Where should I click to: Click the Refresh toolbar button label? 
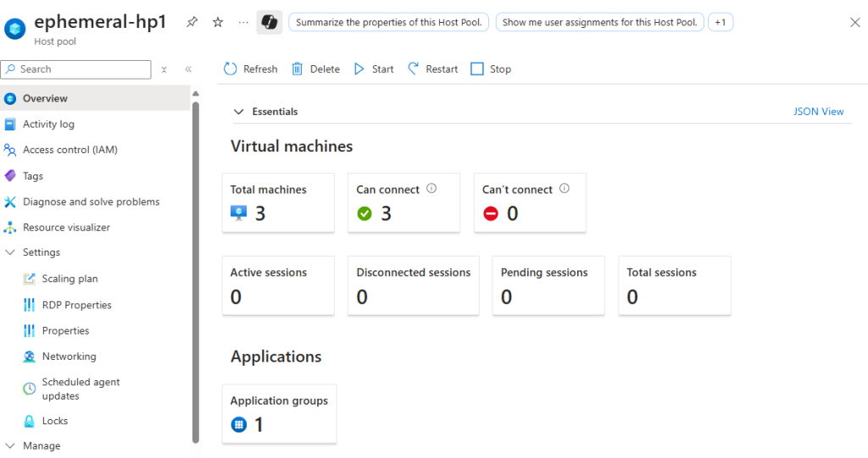(x=260, y=69)
